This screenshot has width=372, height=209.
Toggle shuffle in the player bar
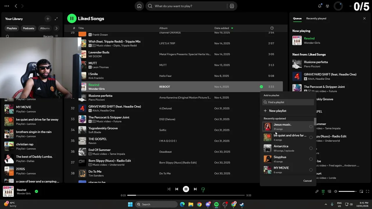click(169, 189)
